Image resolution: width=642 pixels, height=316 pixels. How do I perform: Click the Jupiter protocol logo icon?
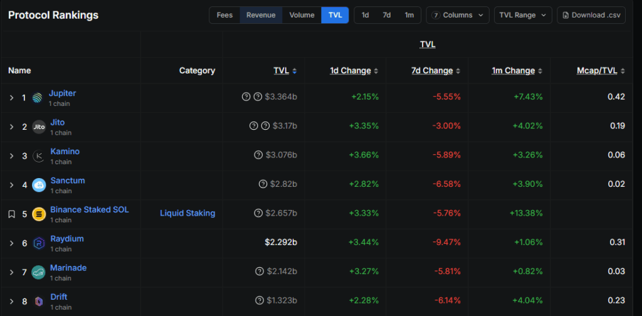[38, 98]
